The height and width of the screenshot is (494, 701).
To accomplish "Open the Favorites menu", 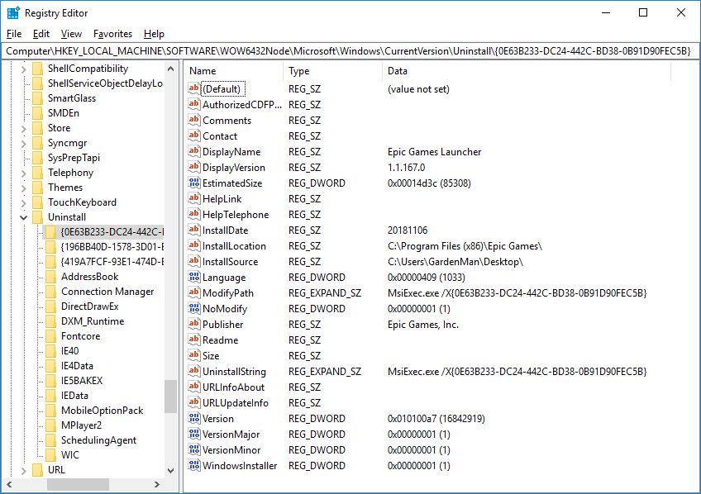I will [112, 34].
